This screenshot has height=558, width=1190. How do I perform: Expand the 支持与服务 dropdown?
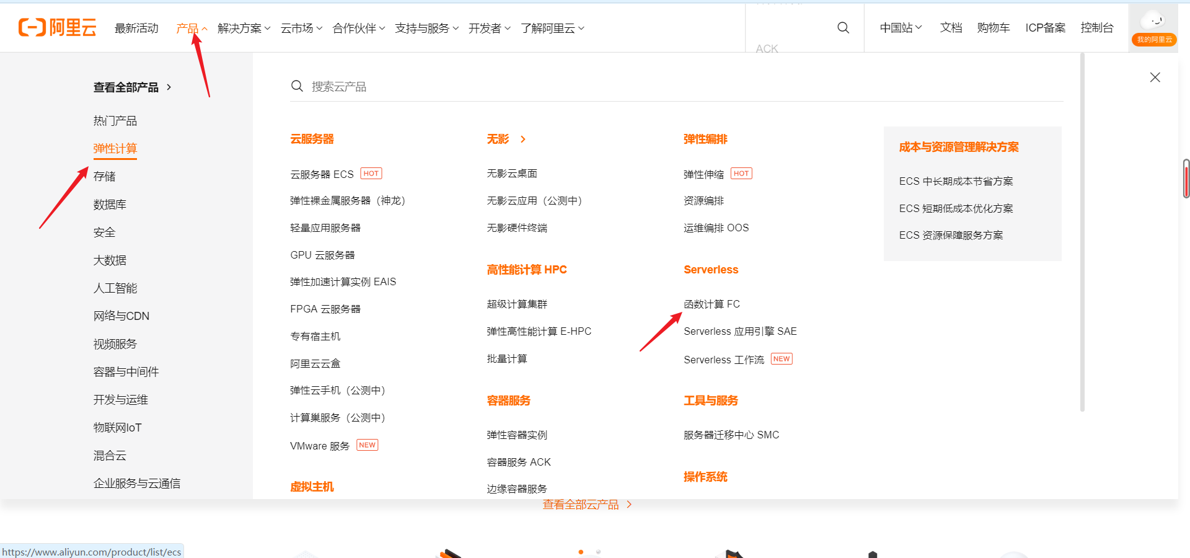(427, 29)
